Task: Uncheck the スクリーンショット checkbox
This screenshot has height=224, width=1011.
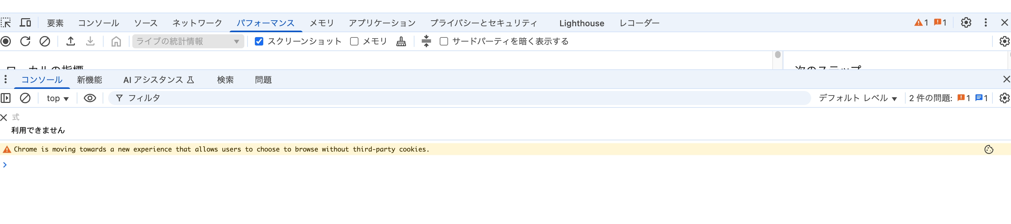Action: click(x=259, y=41)
